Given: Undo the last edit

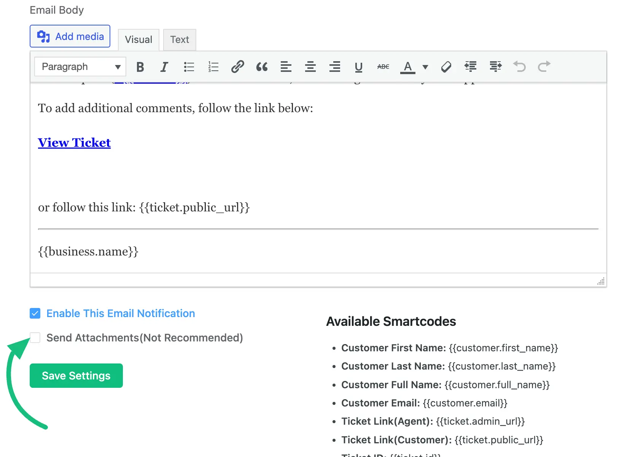Looking at the screenshot, I should (519, 67).
